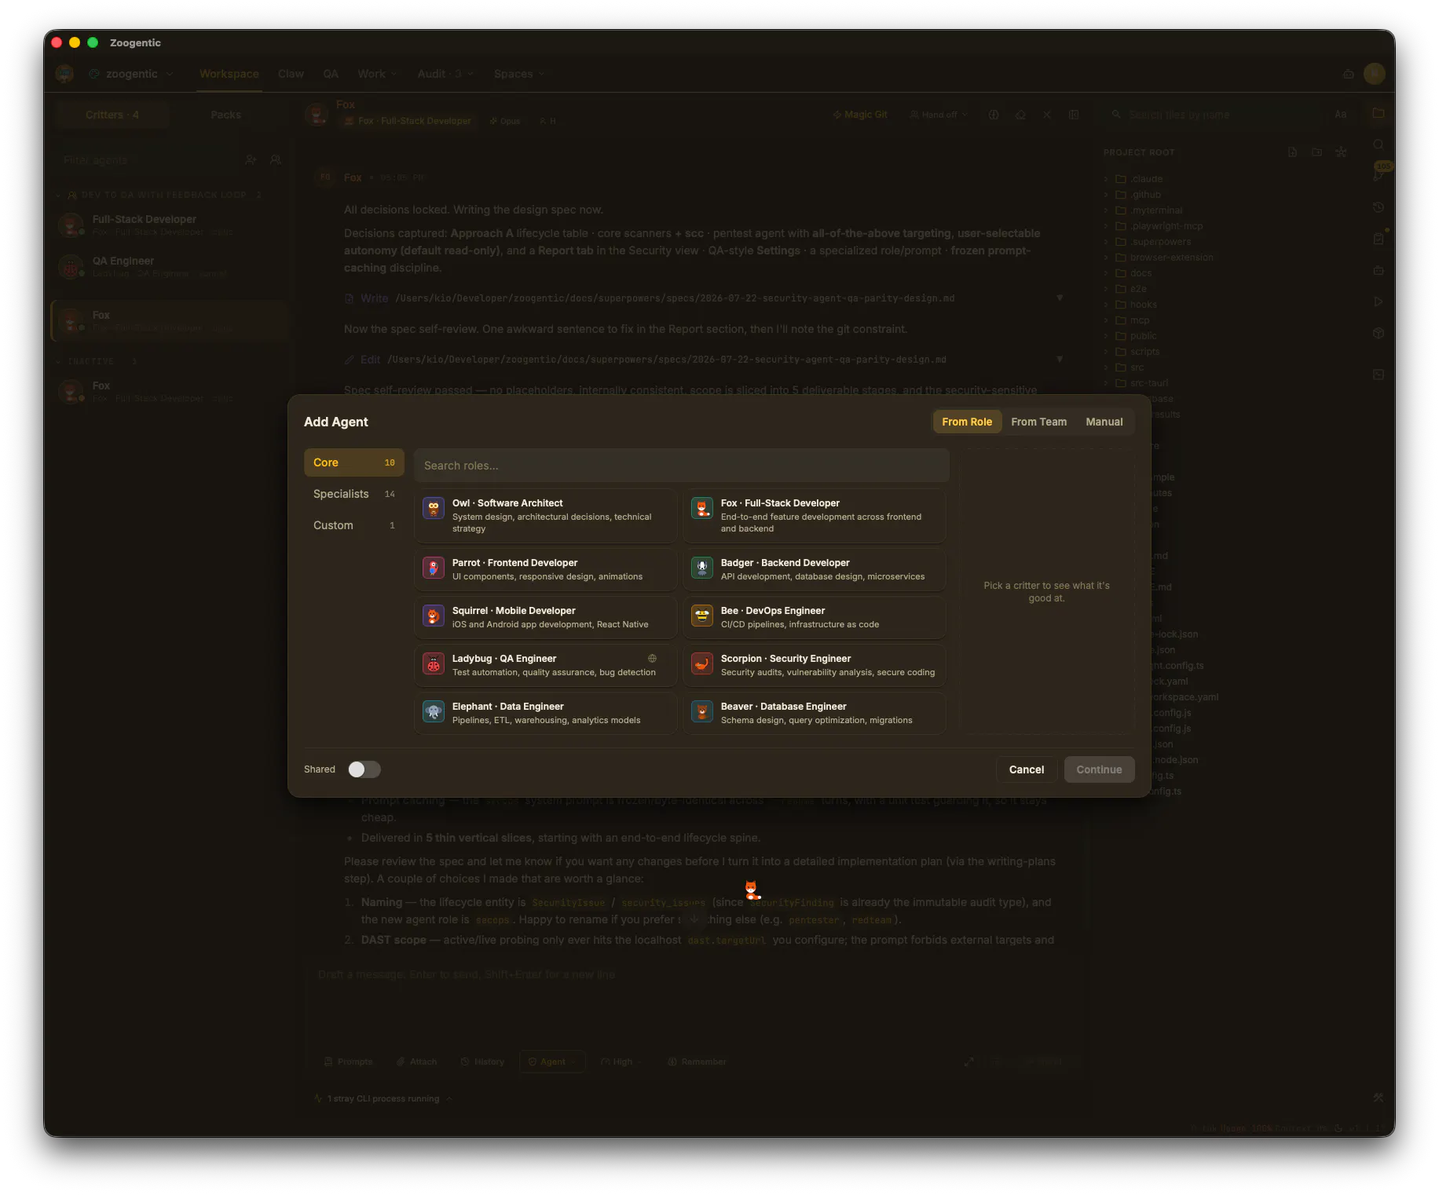The height and width of the screenshot is (1195, 1439).
Task: Open the history clock icon in right sidebar
Action: point(1379,207)
